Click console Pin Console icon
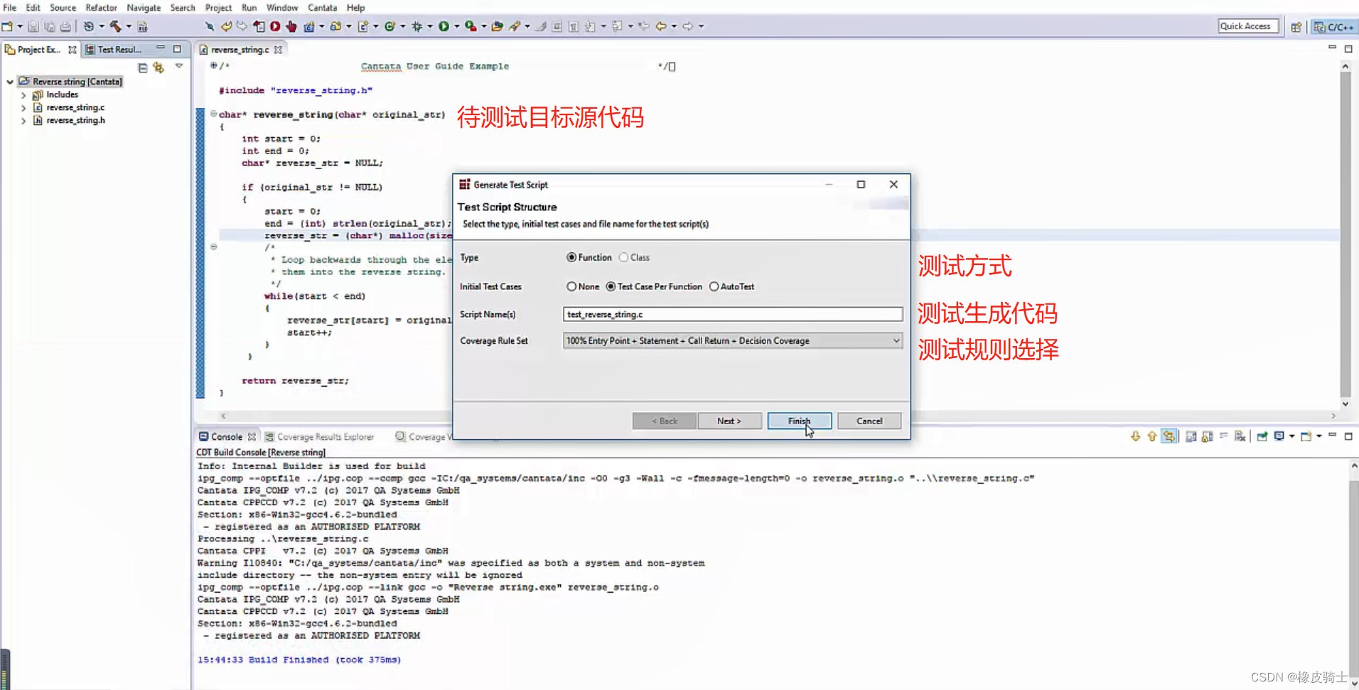The image size is (1359, 690). (x=1262, y=436)
